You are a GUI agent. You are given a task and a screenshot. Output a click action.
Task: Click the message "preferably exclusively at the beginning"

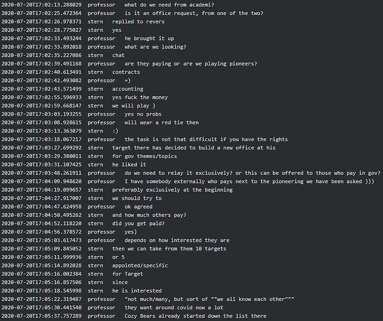point(172,190)
